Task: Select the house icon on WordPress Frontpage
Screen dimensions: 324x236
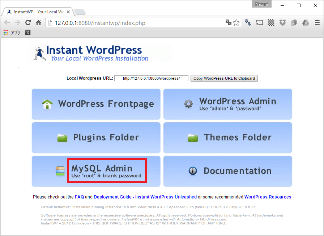Action: pyautogui.click(x=47, y=104)
